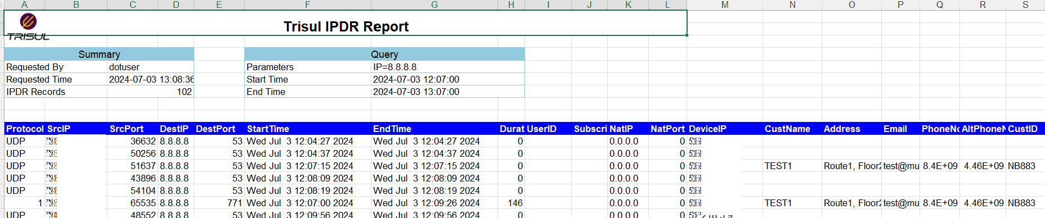Select the IP=8.8.8.8 cell
1045x218 pixels.
click(448, 67)
